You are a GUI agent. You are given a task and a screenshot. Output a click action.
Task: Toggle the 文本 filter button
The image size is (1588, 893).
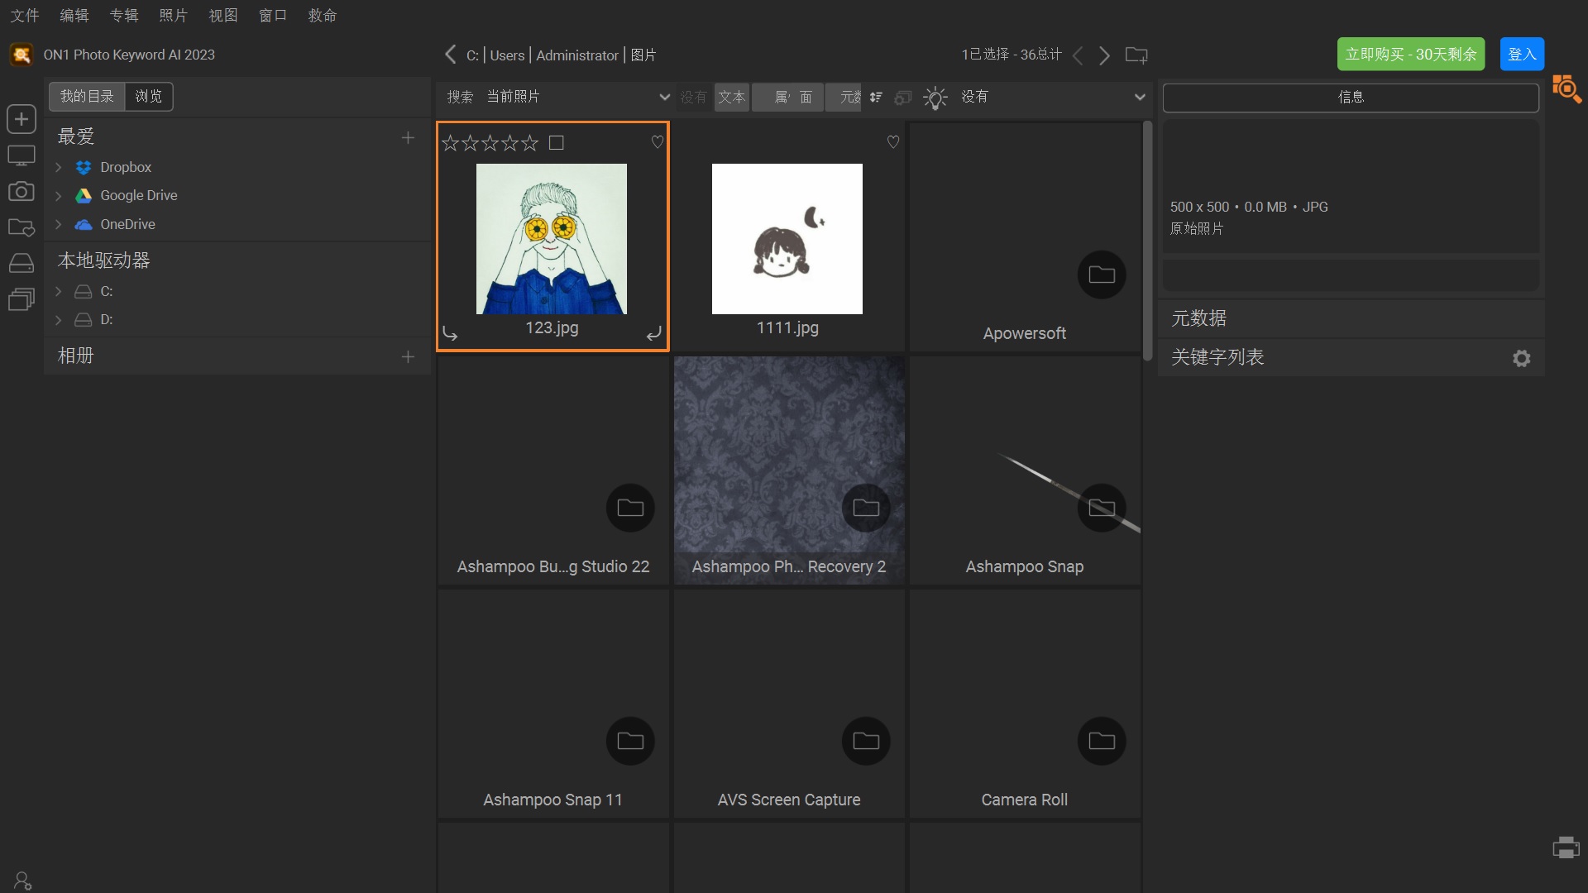pyautogui.click(x=731, y=98)
